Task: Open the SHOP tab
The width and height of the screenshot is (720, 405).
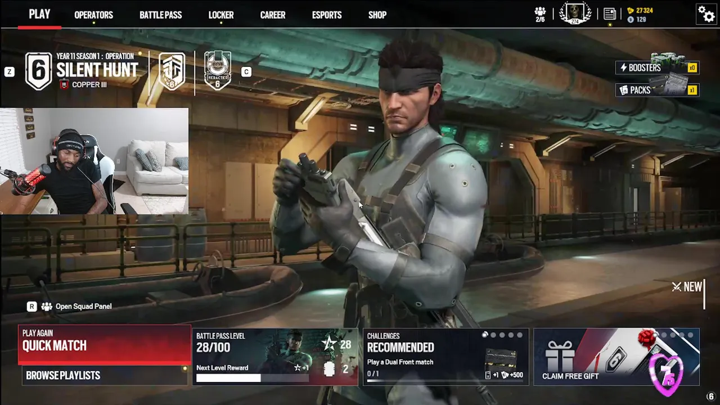Action: point(377,15)
